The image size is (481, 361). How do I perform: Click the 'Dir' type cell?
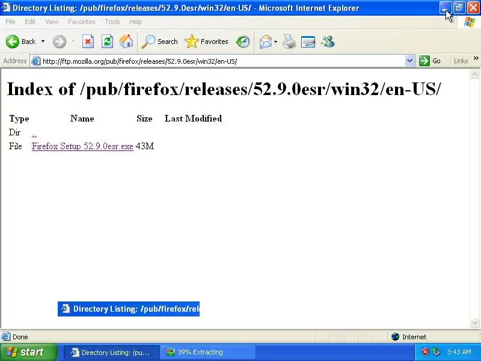click(14, 132)
